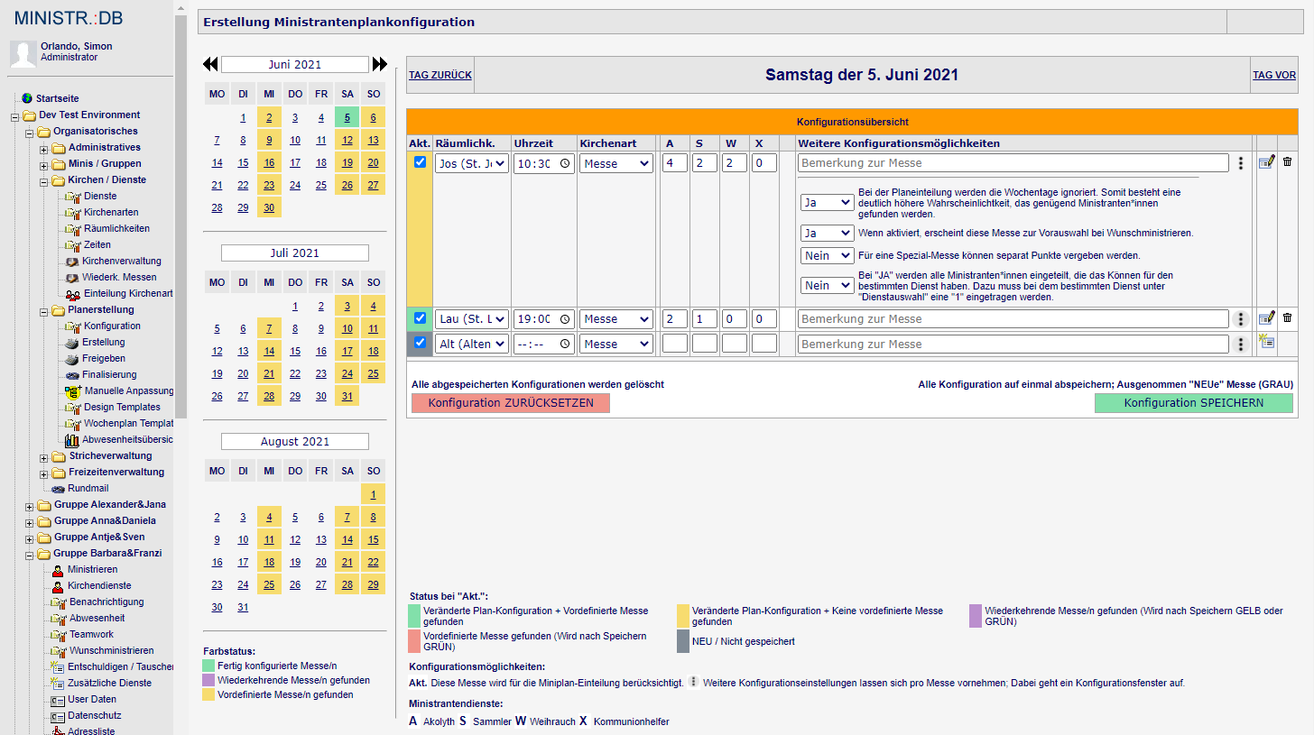Viewport: 1314px width, 735px height.
Task: Open Design Templates in the tree
Action: pos(122,407)
